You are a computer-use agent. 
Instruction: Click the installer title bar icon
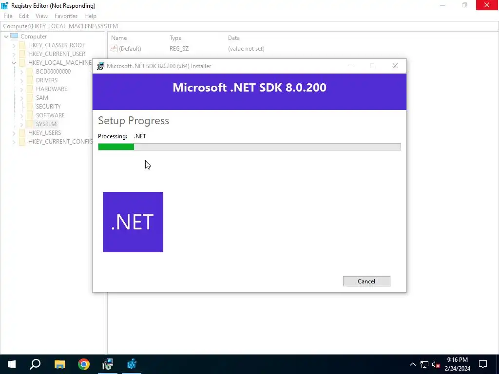click(100, 66)
